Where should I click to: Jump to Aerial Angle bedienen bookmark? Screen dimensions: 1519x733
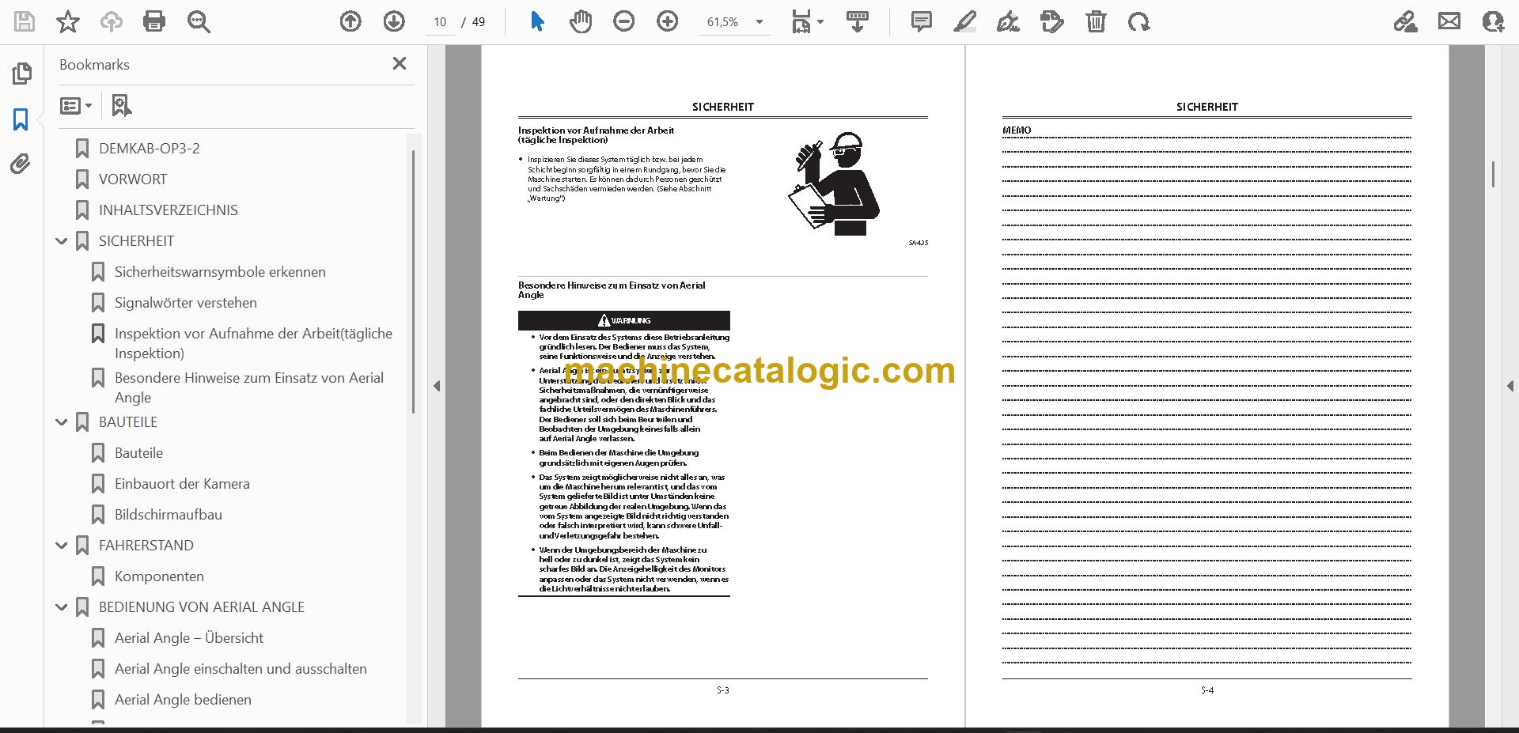(x=183, y=700)
